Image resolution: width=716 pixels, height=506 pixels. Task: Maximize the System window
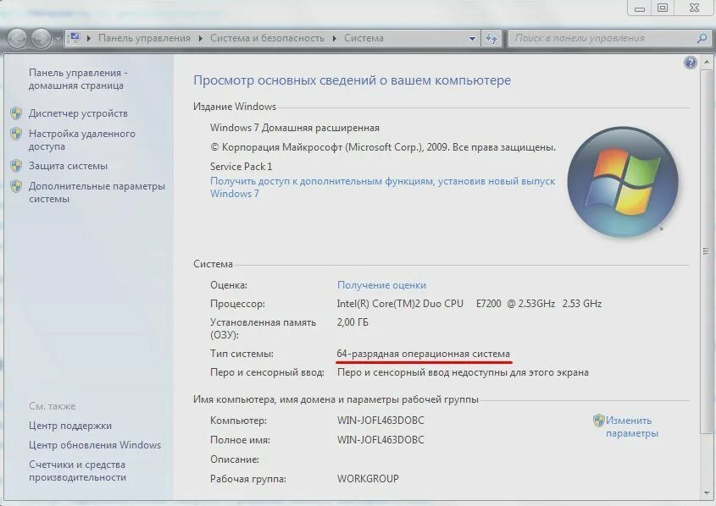point(663,8)
